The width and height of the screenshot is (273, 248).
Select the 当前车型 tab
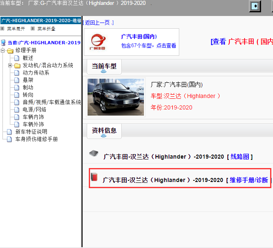point(104,67)
